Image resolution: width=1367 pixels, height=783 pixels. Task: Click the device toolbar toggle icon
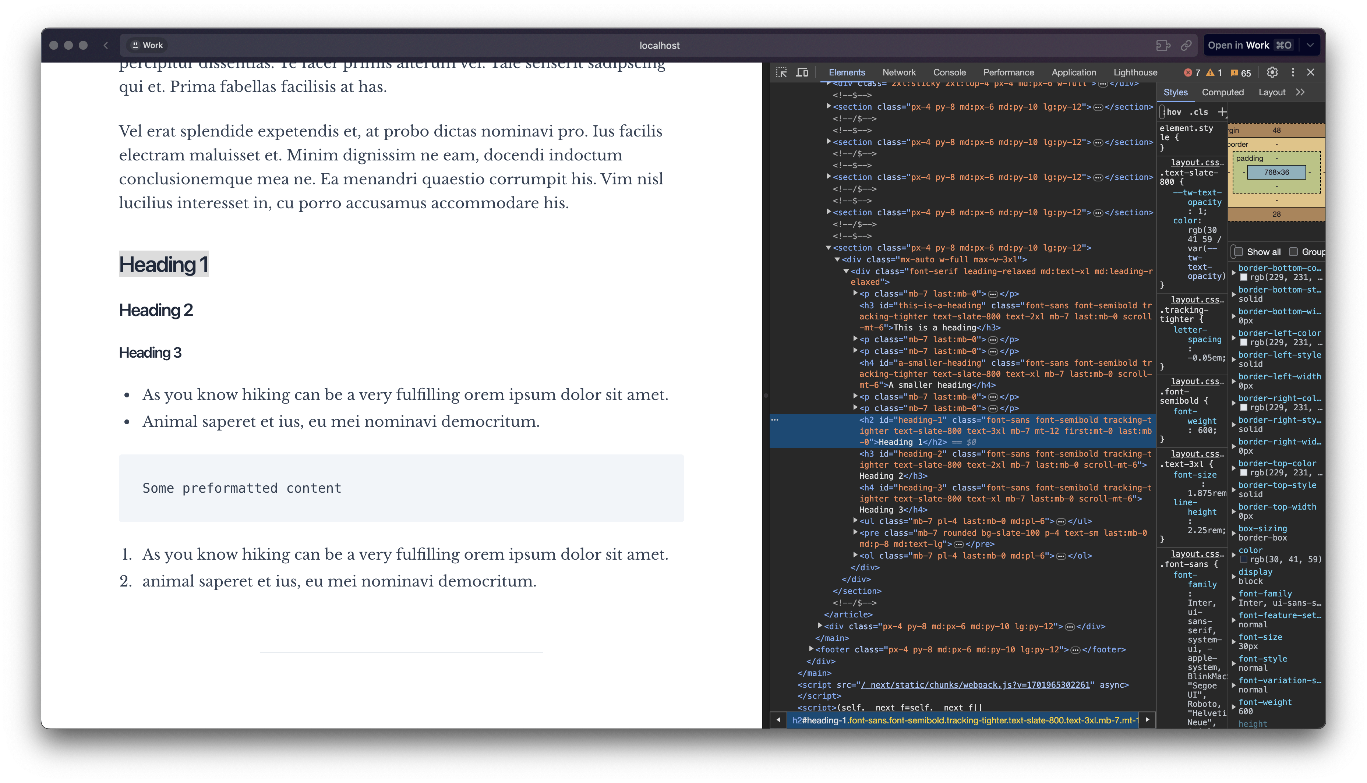click(x=804, y=72)
